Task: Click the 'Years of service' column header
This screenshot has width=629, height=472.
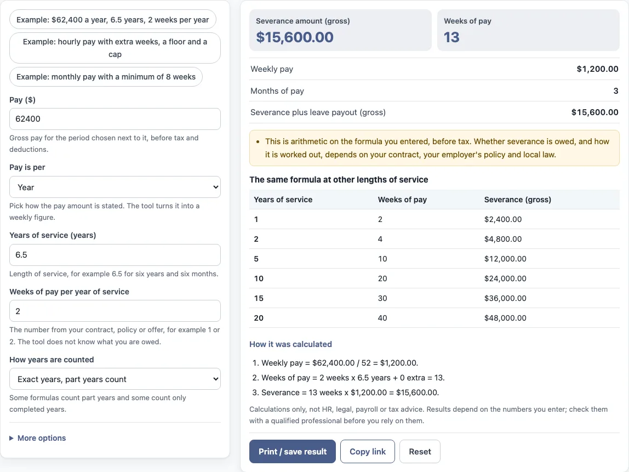Action: click(283, 200)
